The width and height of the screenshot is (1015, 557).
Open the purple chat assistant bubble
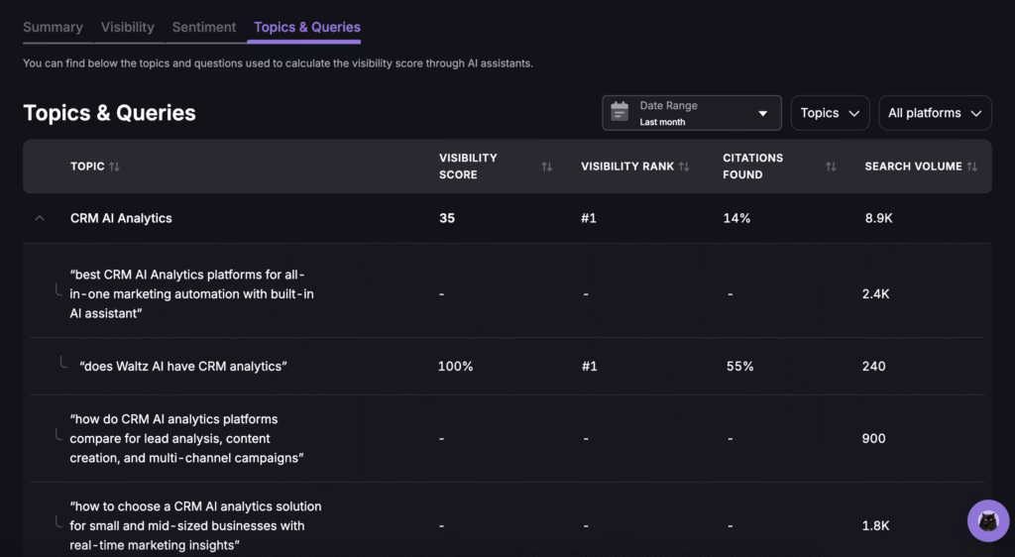pos(987,520)
